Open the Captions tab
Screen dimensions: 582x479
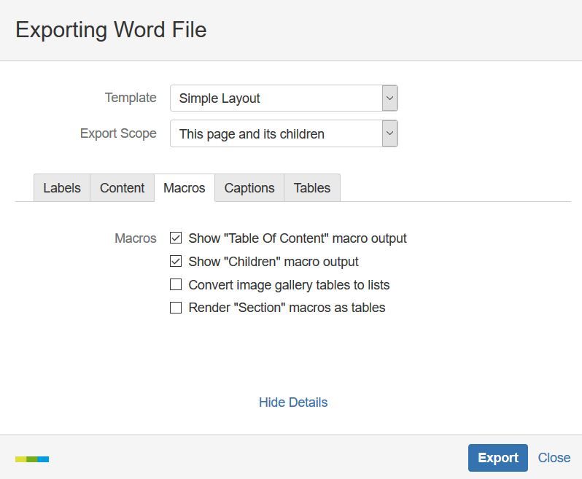[x=249, y=188]
